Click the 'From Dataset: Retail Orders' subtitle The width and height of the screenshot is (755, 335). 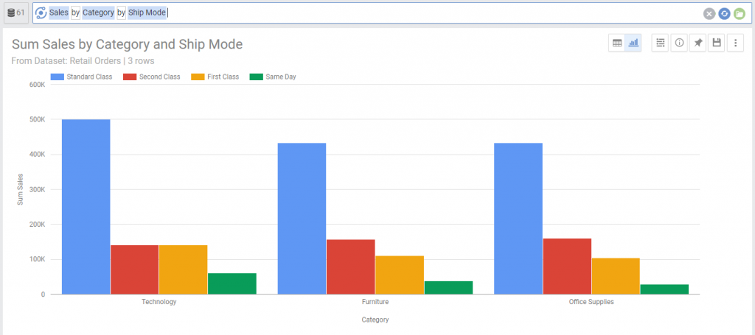click(66, 61)
